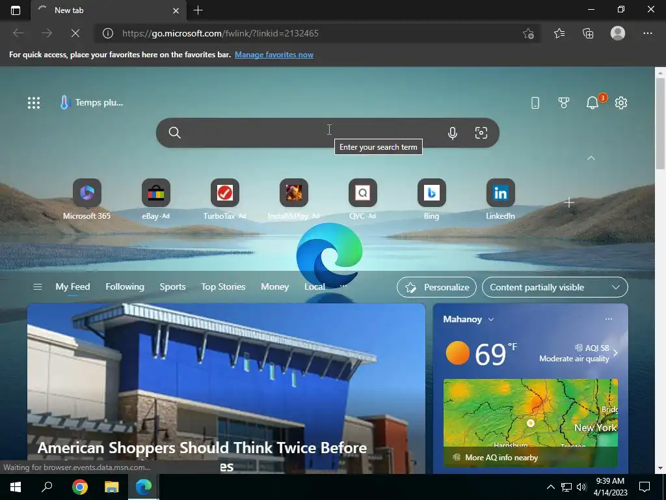This screenshot has height=500, width=666.
Task: Click More AQ info nearby
Action: click(x=501, y=458)
